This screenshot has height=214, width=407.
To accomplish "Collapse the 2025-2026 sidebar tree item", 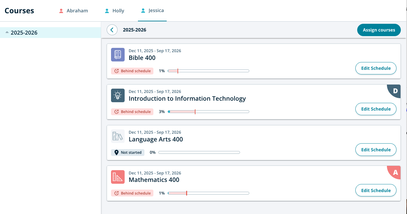I will coord(7,32).
